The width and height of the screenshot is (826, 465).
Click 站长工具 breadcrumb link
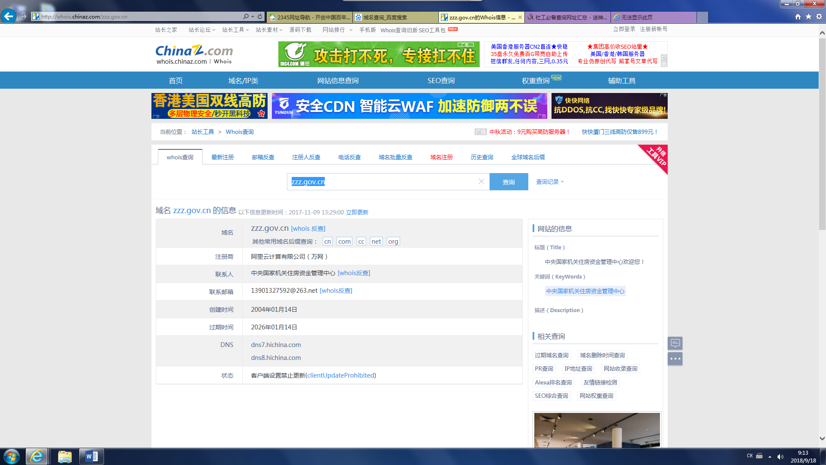(x=203, y=132)
